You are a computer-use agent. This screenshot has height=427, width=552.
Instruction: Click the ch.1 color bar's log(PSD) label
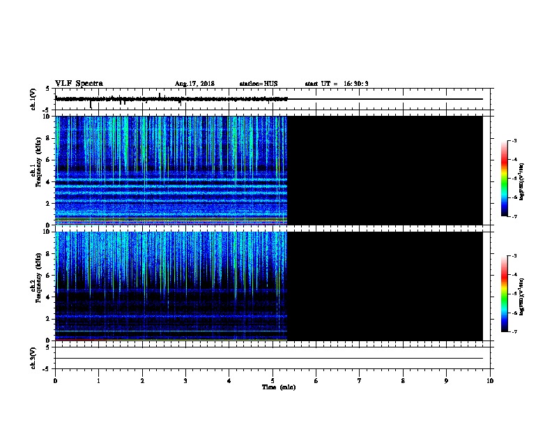tap(521, 182)
